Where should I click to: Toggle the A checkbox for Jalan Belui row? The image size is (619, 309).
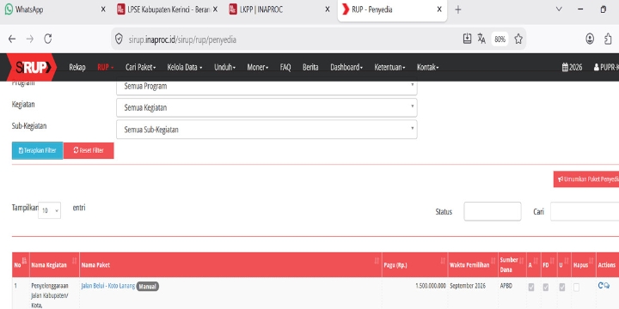[531, 288]
